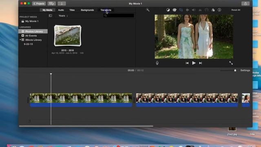
Task: Switch to My Media tab
Action: (47, 10)
